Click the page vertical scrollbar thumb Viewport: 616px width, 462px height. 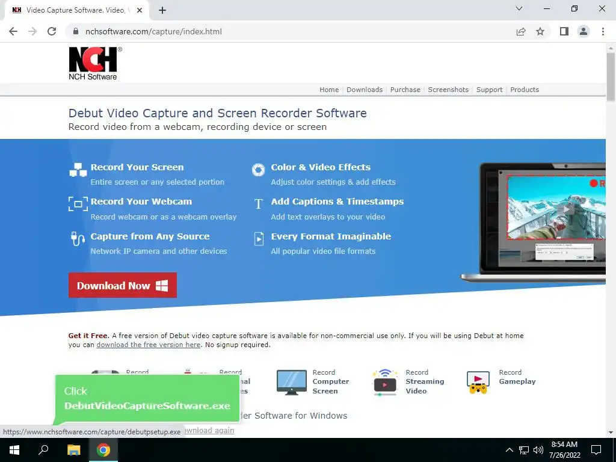point(611,76)
